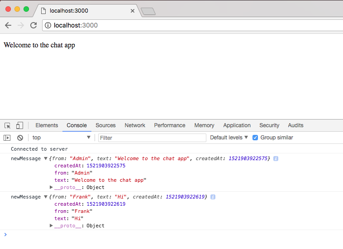Image resolution: width=343 pixels, height=249 pixels.
Task: Click the info badge beside the Admin message object
Action: (x=276, y=159)
